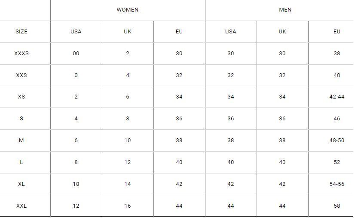
Task: Click the S size row label
Action: (x=21, y=119)
